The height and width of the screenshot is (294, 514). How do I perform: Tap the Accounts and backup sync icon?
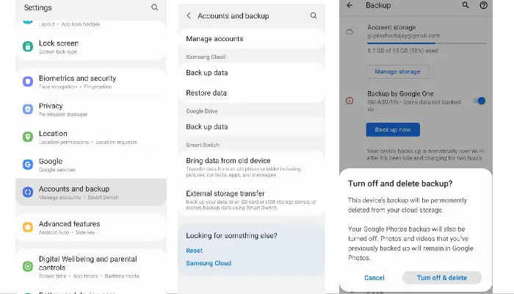tap(28, 192)
